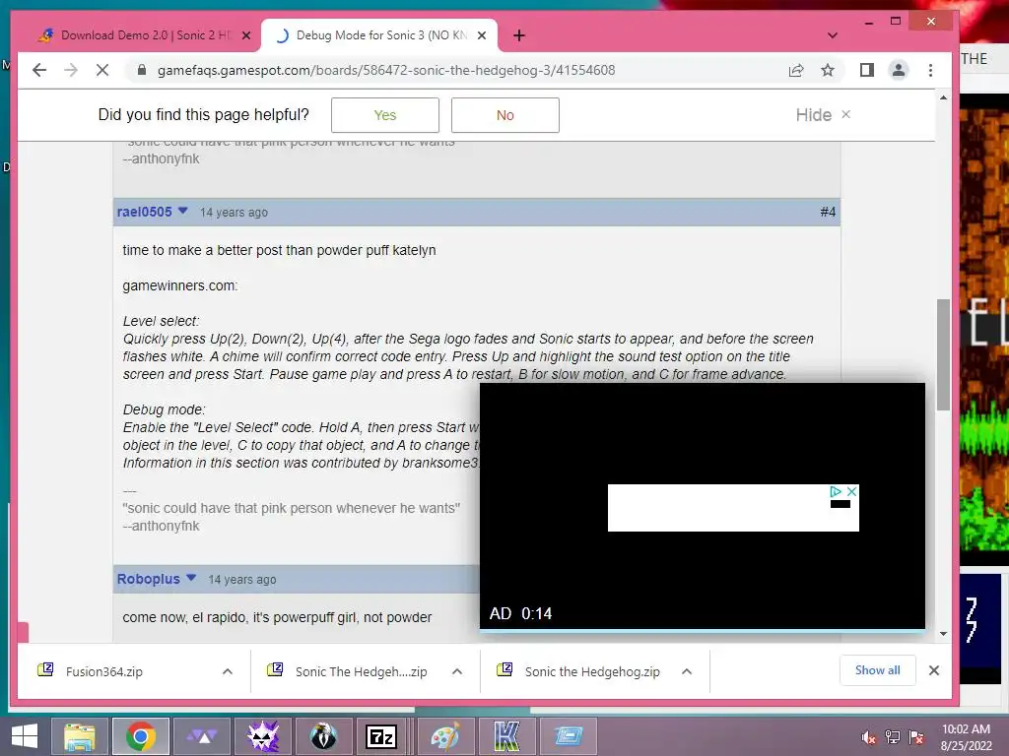Screen dimensions: 1009x756
Task: Click the forward navigation arrow
Action: (71, 70)
